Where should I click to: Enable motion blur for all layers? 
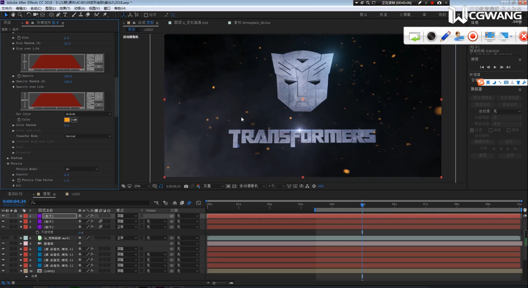tap(189, 203)
